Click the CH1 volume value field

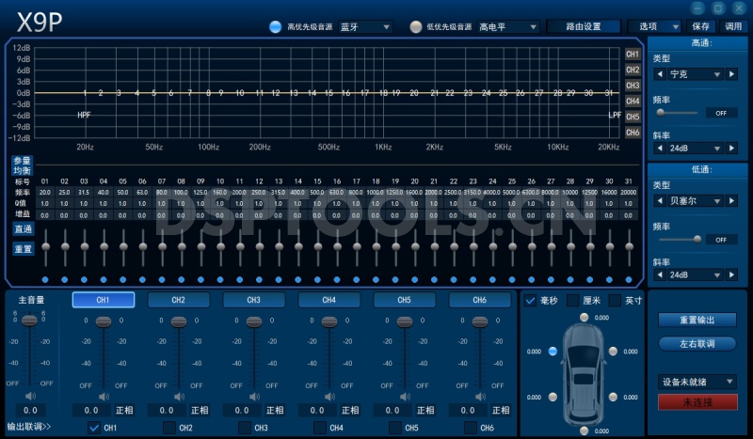pyautogui.click(x=91, y=411)
